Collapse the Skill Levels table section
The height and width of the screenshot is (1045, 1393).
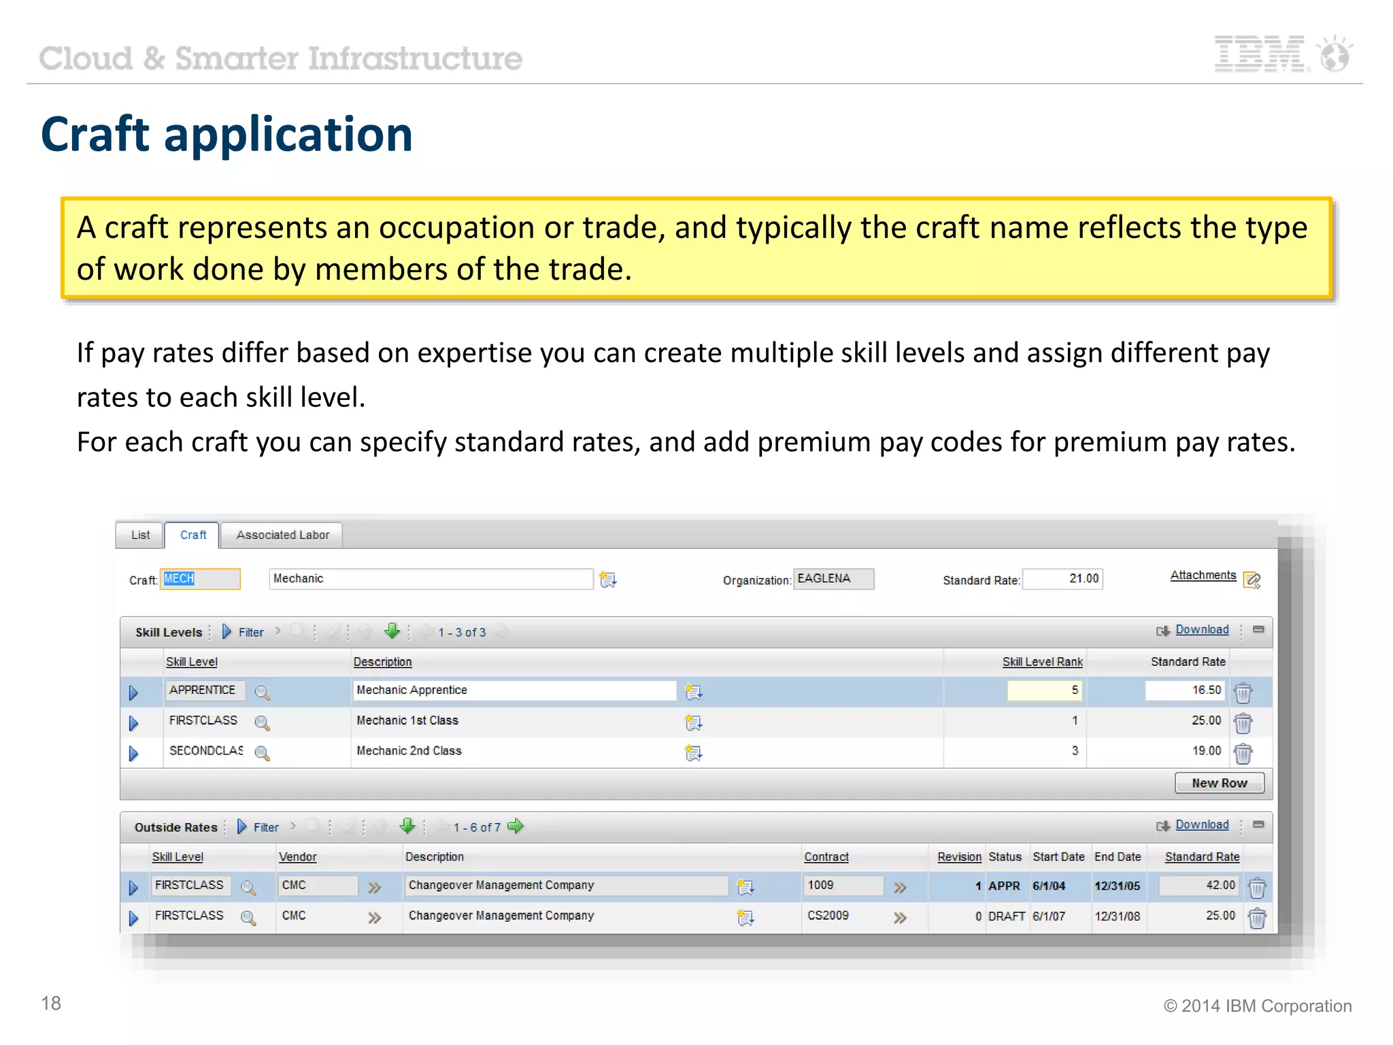(1258, 630)
